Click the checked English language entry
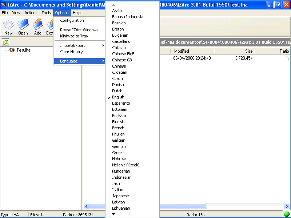 [x=118, y=97]
